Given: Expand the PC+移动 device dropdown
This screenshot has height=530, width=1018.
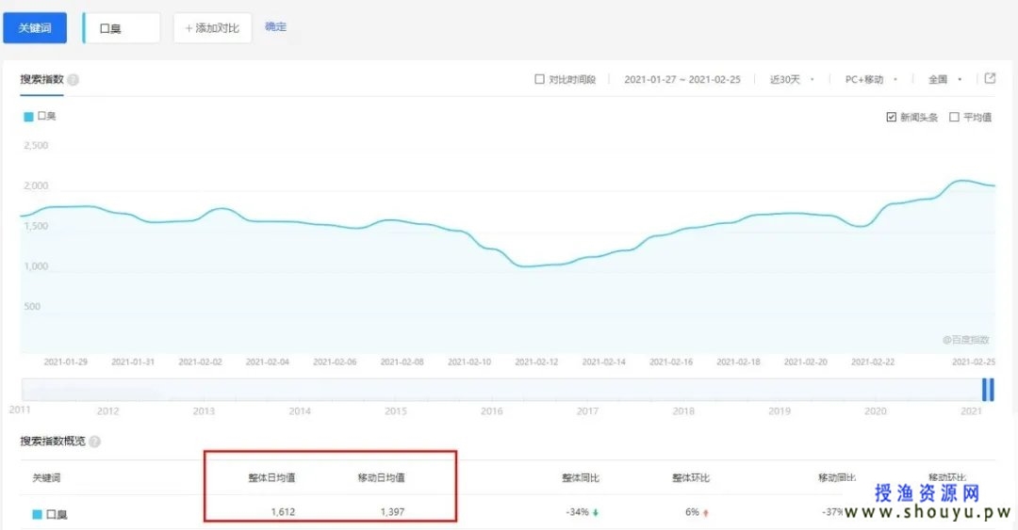Looking at the screenshot, I should 870,80.
